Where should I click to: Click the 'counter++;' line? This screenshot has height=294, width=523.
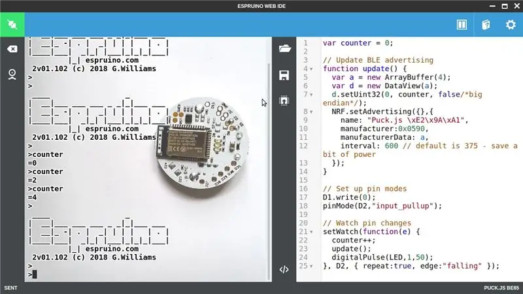point(354,240)
